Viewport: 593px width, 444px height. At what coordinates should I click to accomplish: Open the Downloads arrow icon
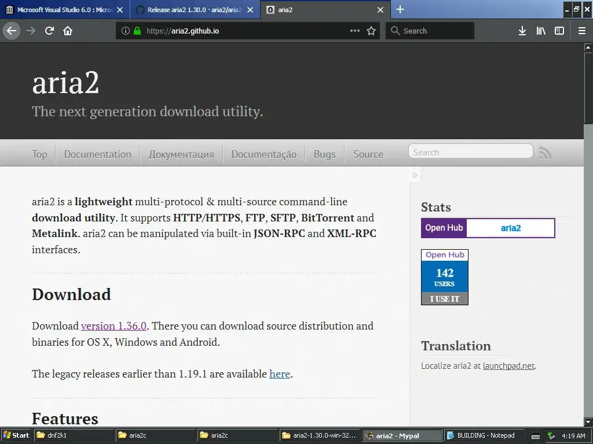522,31
